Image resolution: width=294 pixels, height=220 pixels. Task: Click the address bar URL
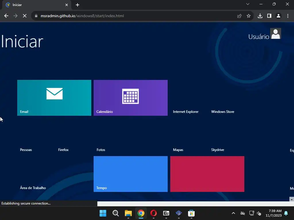[x=82, y=16]
